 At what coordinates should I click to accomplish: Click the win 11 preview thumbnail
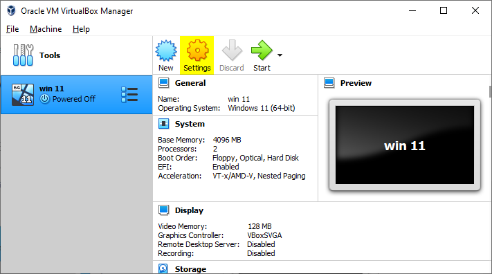click(405, 145)
